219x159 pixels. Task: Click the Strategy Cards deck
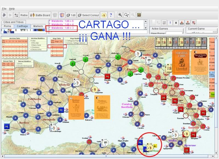[x=181, y=62]
